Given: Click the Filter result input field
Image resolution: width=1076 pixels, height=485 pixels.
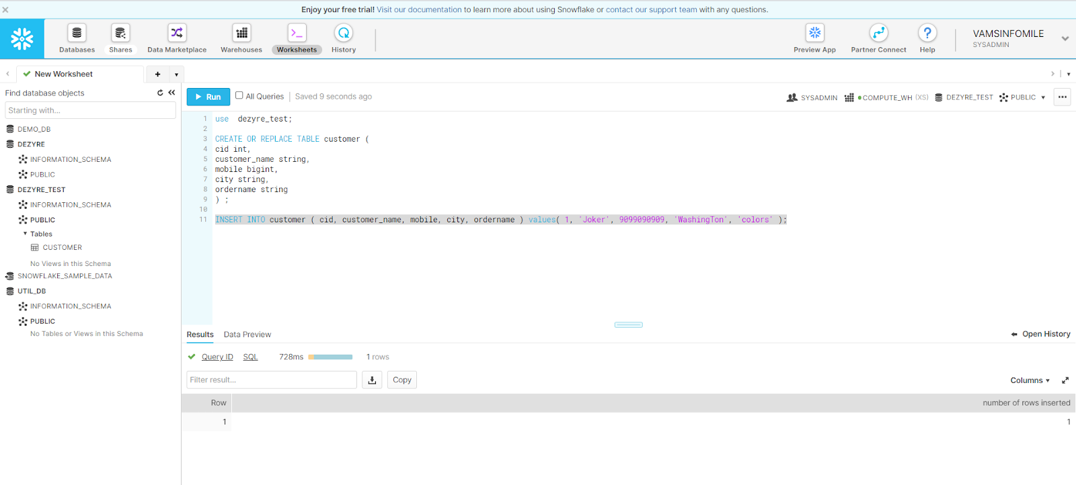Looking at the screenshot, I should pyautogui.click(x=271, y=380).
